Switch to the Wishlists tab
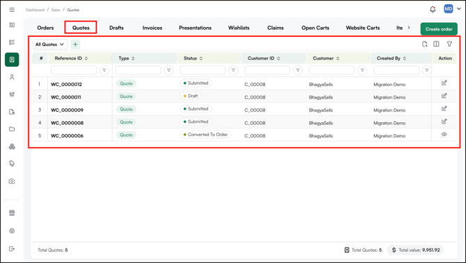The width and height of the screenshot is (466, 263). click(x=239, y=28)
